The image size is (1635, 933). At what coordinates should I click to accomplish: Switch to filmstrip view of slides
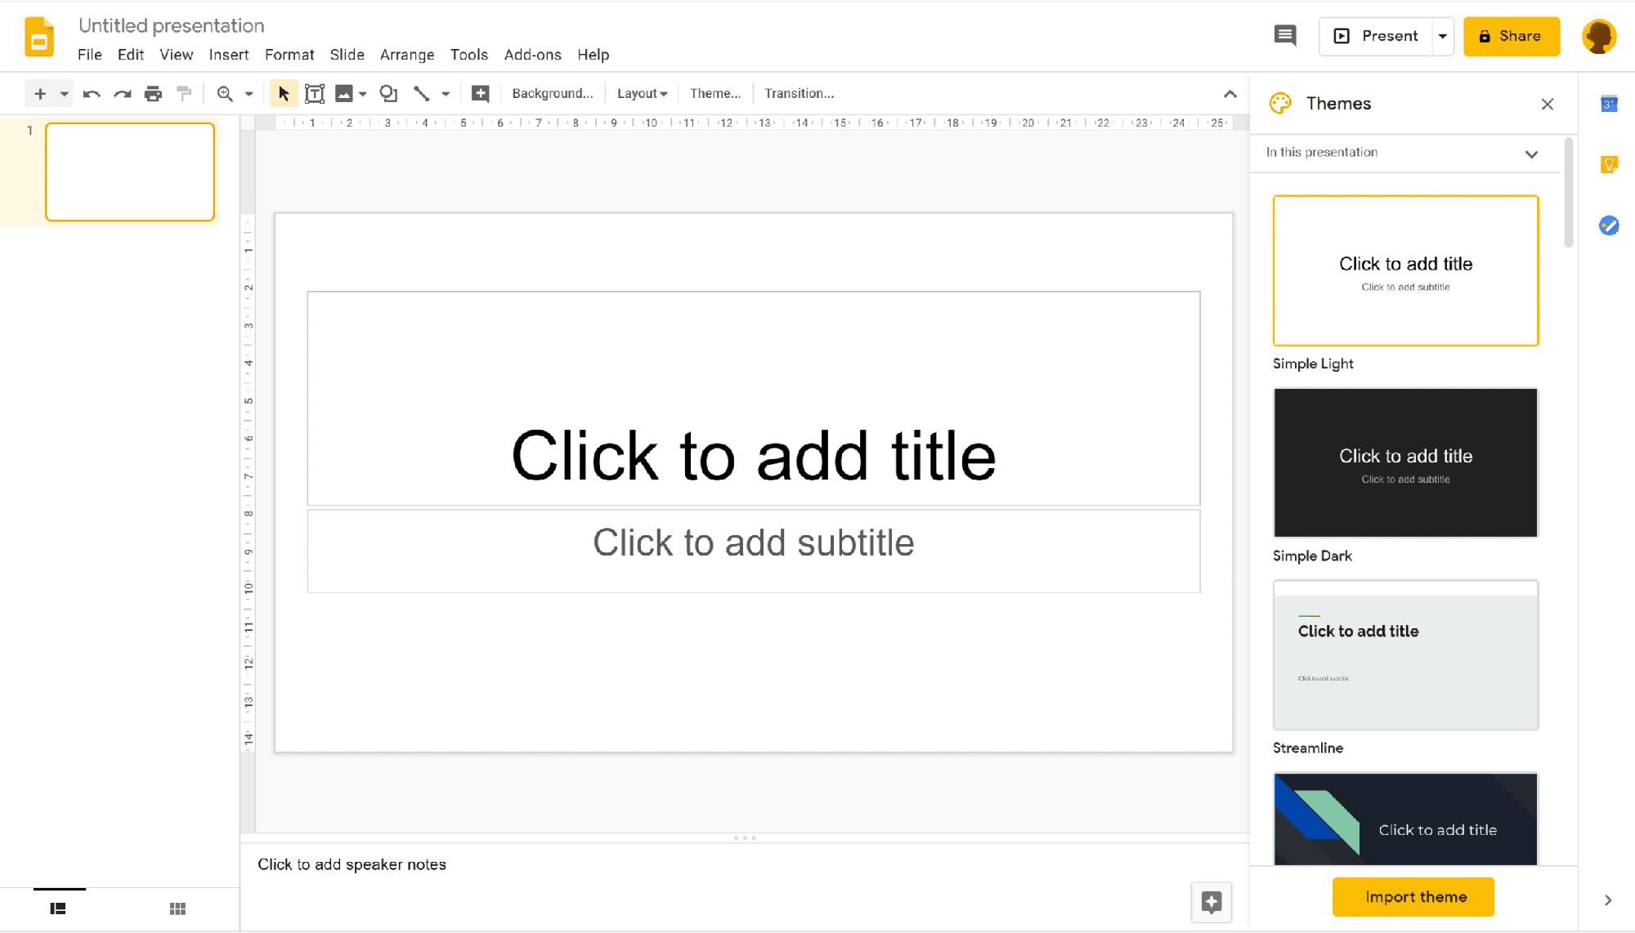click(58, 908)
